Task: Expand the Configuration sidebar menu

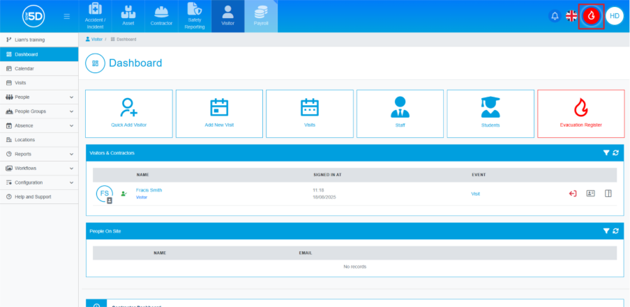Action: tap(39, 182)
